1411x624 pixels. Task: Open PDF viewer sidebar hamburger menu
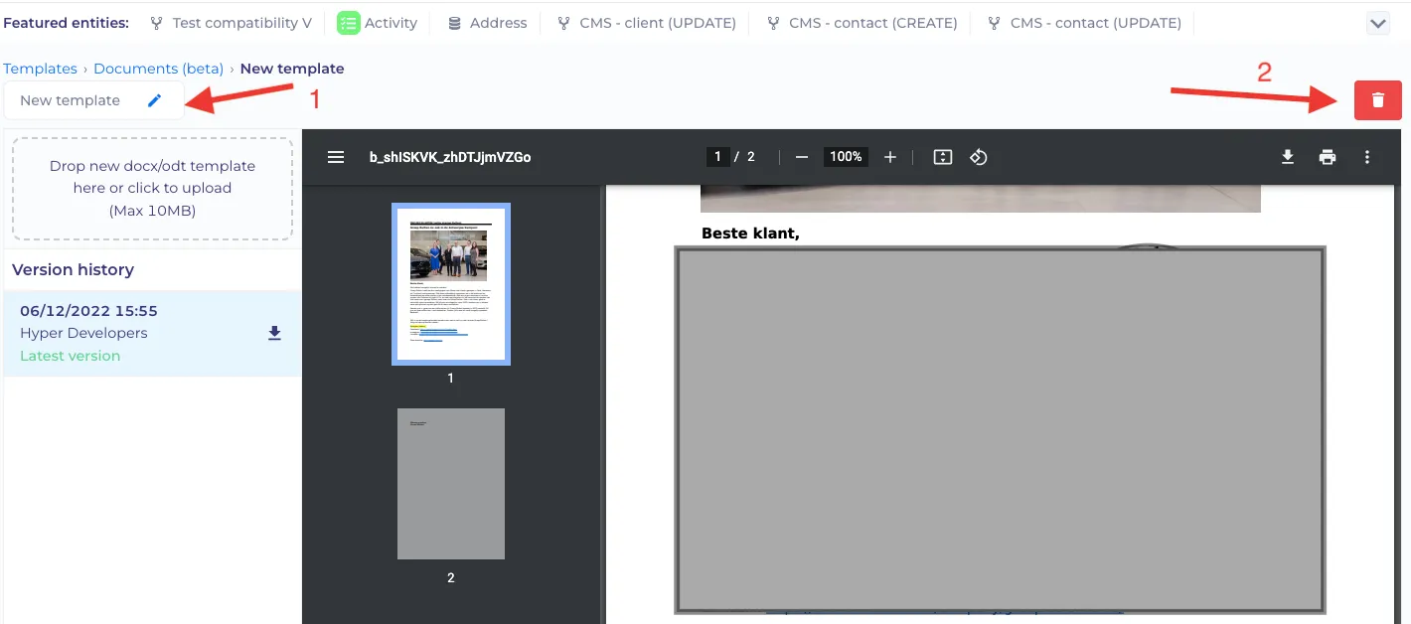pyautogui.click(x=336, y=157)
